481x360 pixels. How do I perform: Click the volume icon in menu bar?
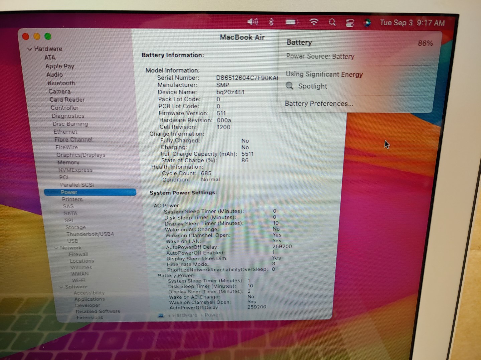[x=253, y=22]
